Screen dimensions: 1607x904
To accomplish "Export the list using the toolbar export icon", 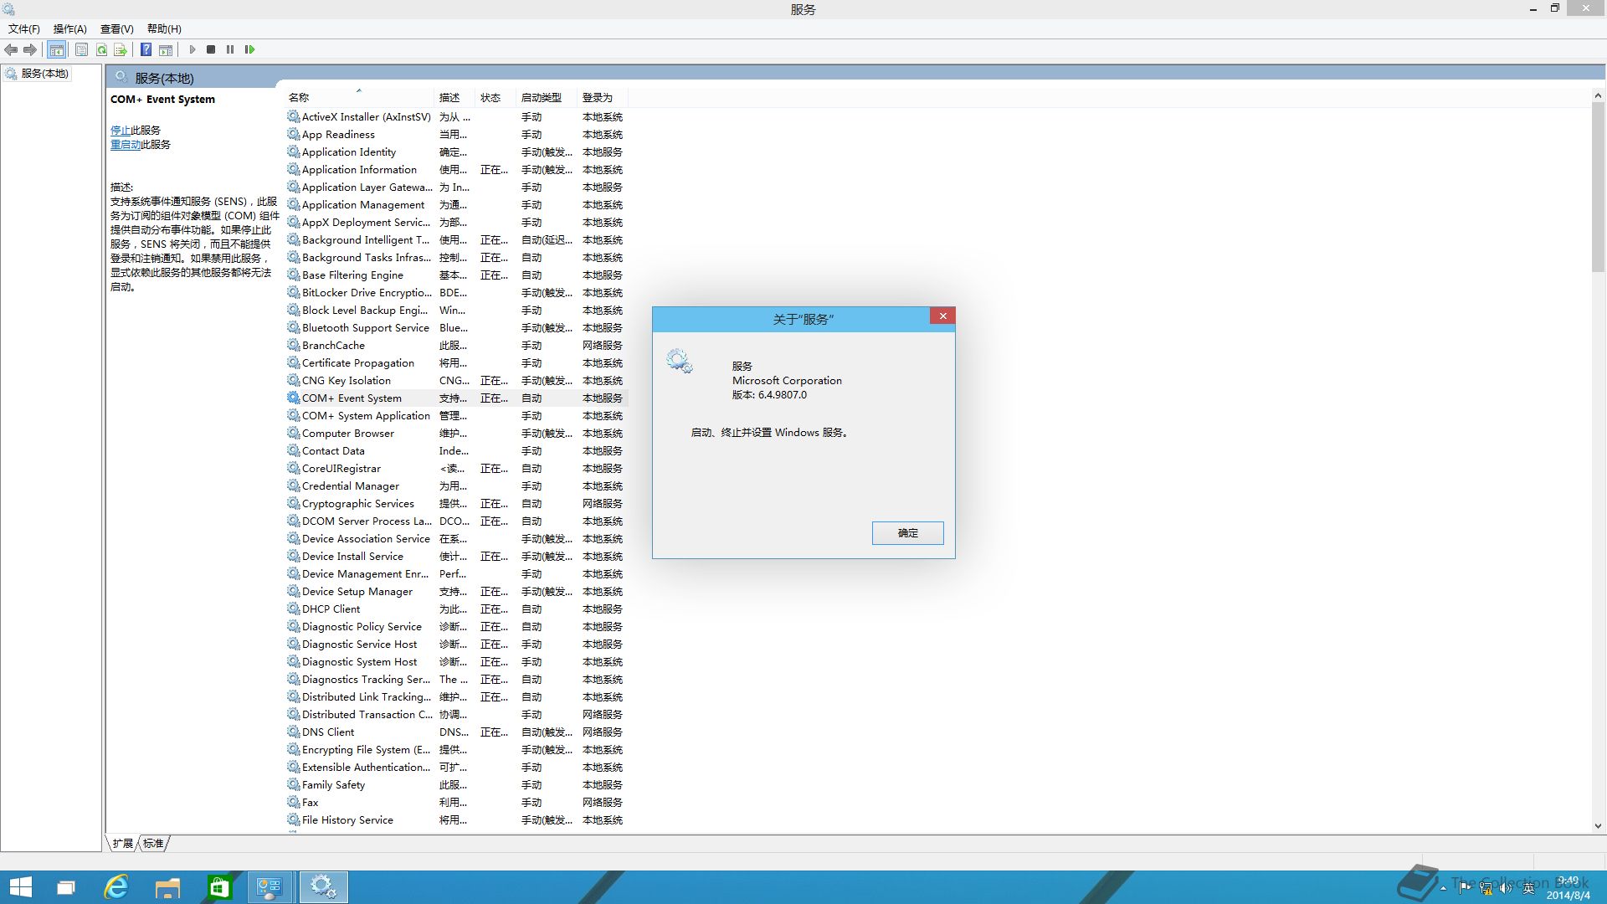I will pos(121,49).
